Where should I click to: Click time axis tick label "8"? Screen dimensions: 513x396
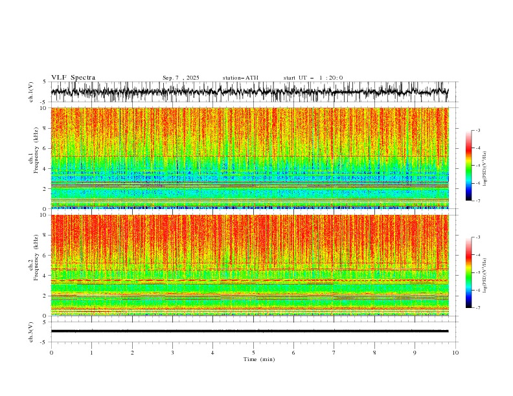[x=374, y=353]
